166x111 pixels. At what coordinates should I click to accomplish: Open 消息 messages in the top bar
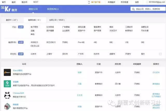[x=137, y=2]
